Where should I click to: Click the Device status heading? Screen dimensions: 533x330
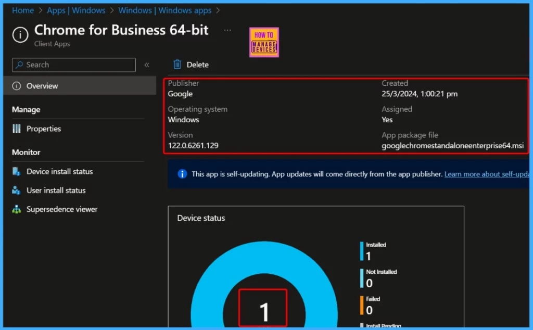201,218
